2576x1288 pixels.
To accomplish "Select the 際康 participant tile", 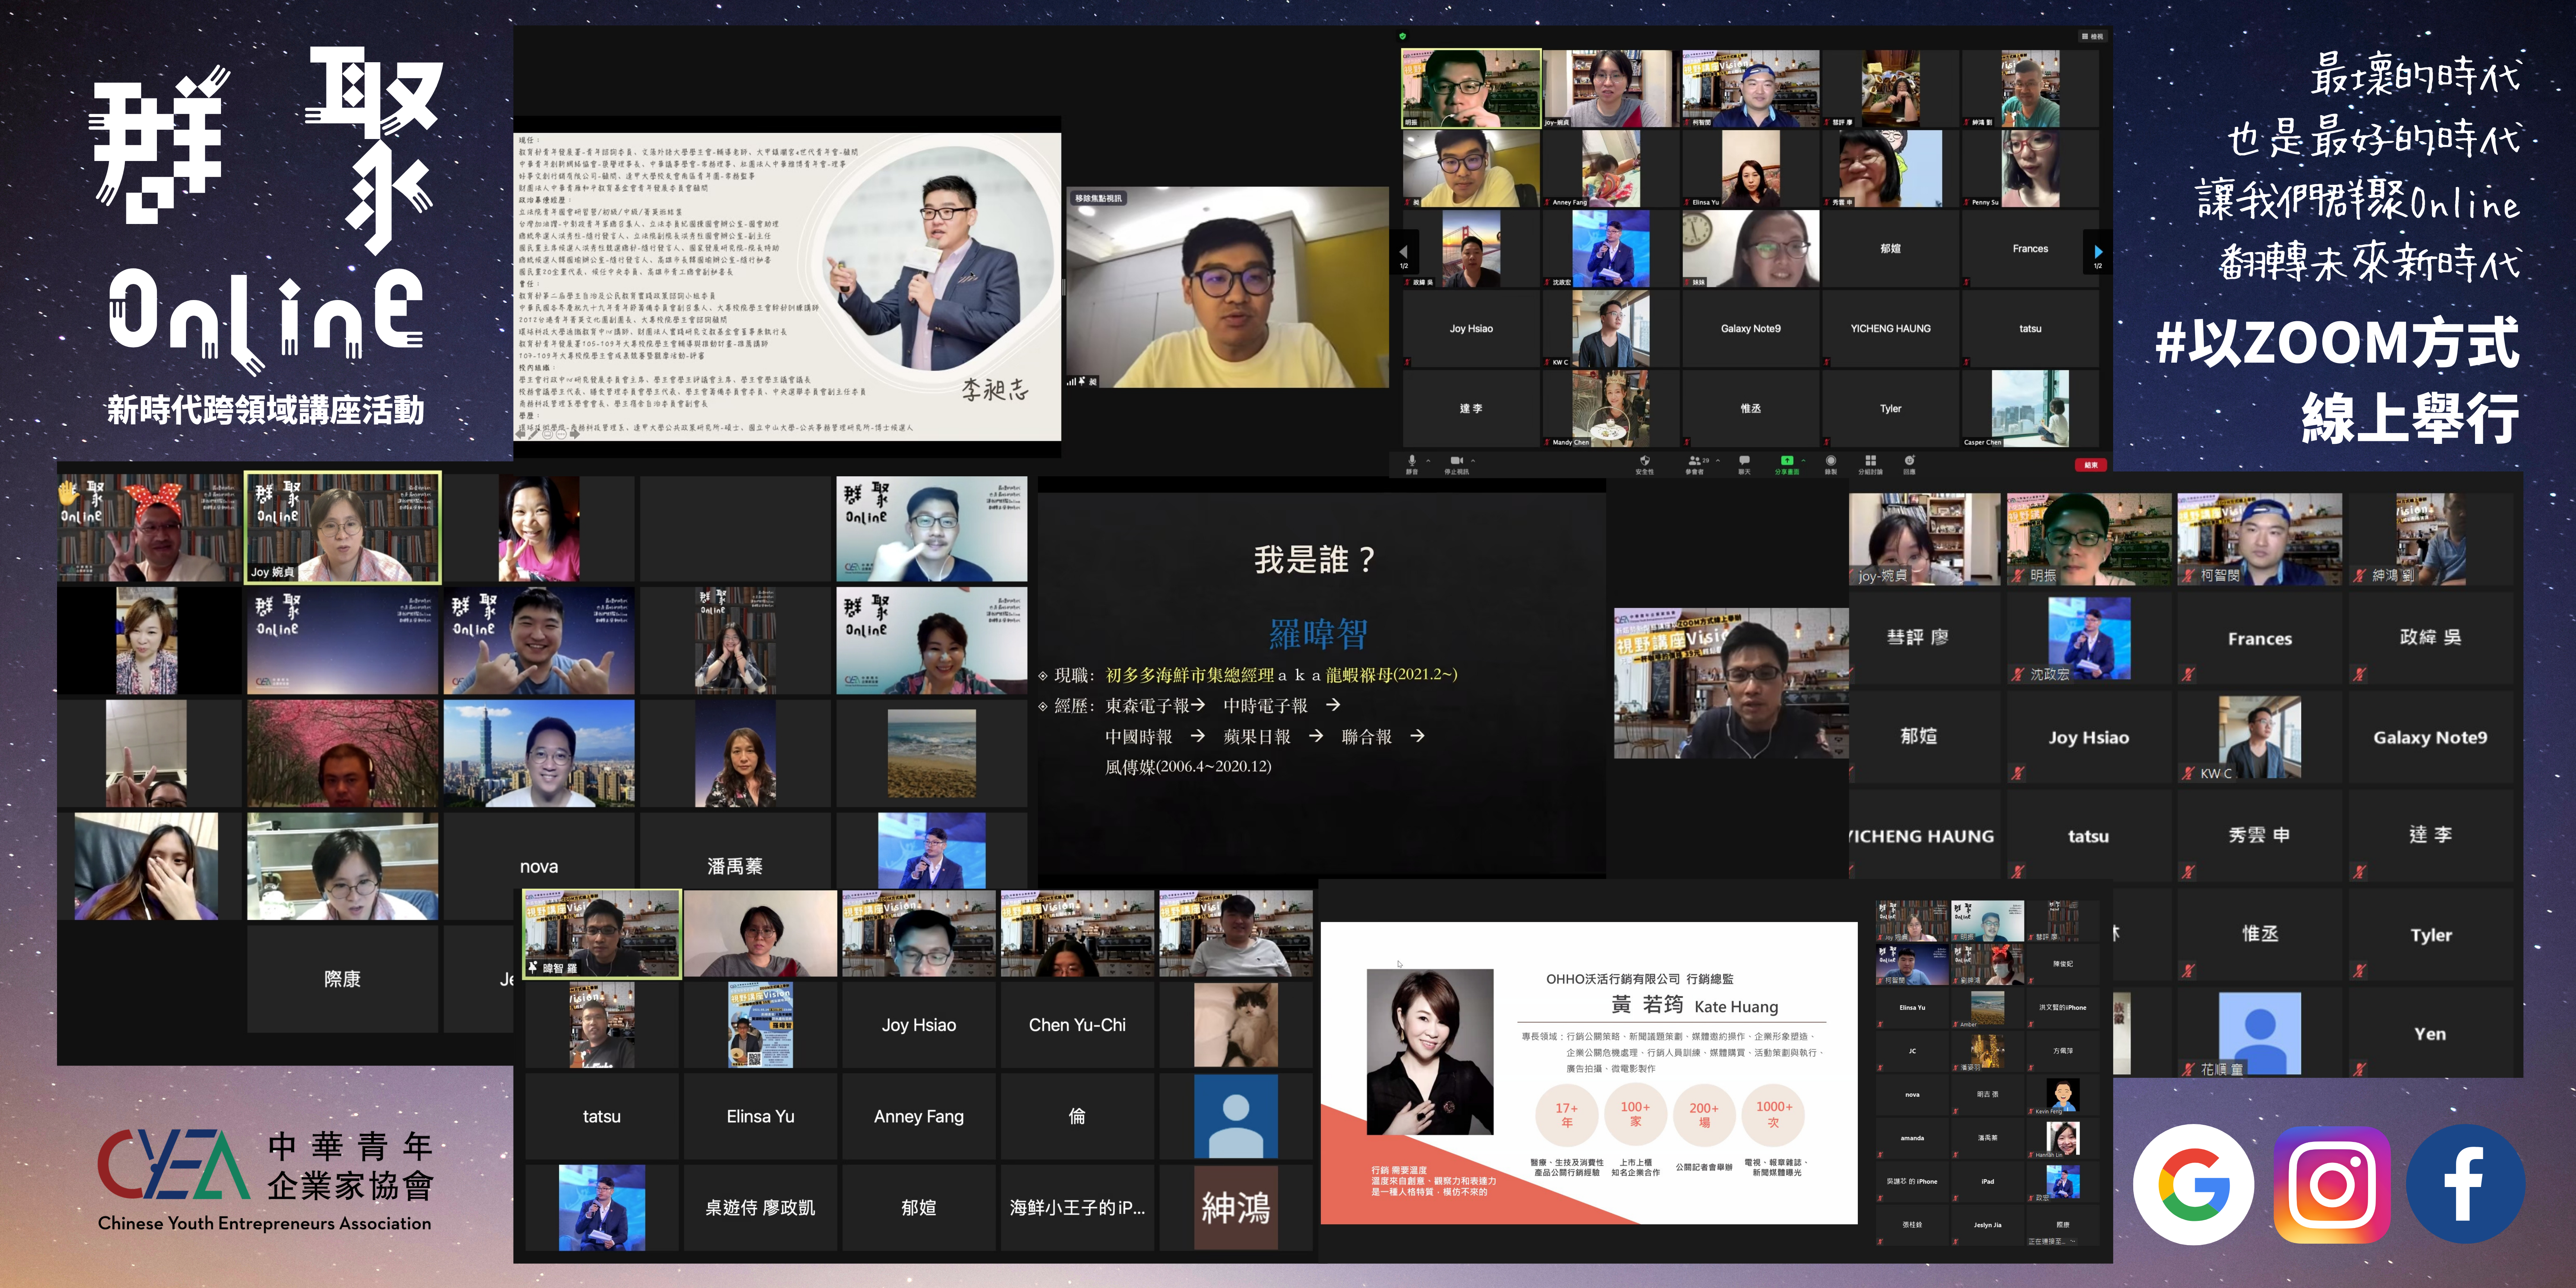I will tap(342, 979).
